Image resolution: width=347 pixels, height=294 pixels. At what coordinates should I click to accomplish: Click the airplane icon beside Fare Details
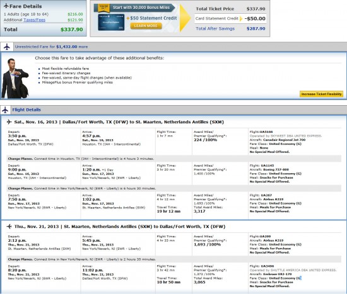6,6
